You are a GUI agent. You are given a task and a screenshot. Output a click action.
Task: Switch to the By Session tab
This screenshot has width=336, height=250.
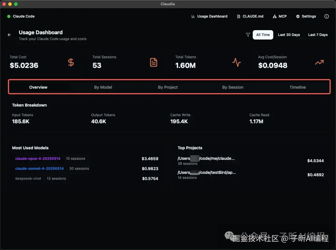[x=233, y=87]
